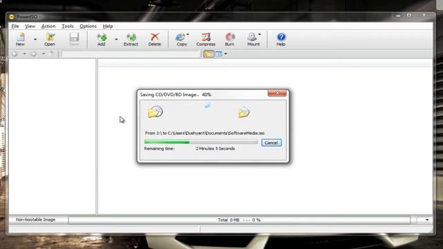Click the 'Non-bootable Image' status label

(x=35, y=220)
